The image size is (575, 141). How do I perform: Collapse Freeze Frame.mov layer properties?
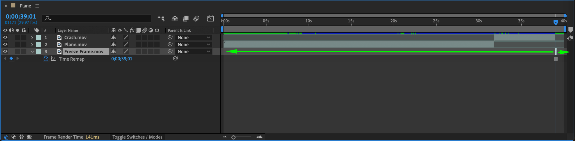point(33,52)
